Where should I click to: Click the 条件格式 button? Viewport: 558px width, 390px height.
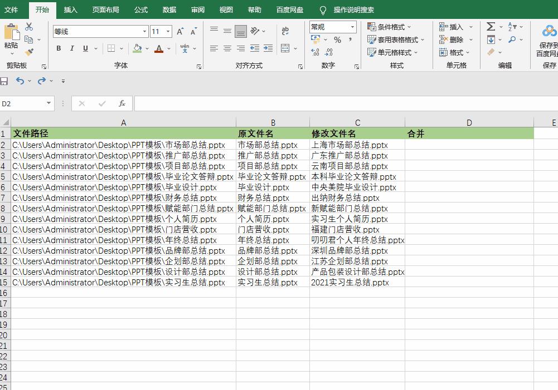click(x=390, y=27)
